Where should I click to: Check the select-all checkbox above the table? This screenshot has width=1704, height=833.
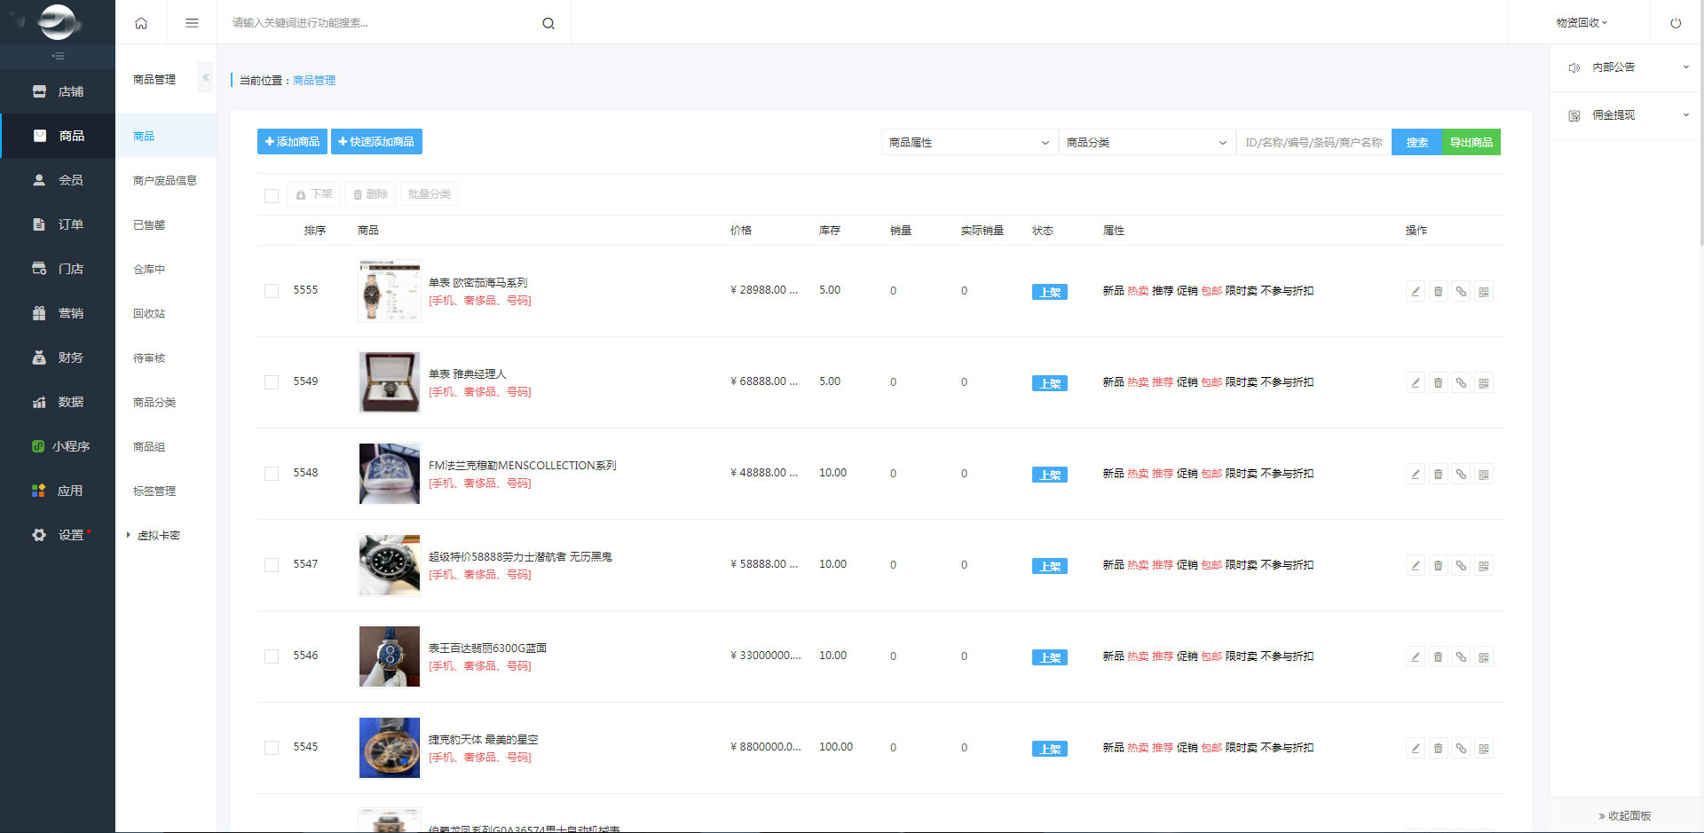[x=272, y=195]
